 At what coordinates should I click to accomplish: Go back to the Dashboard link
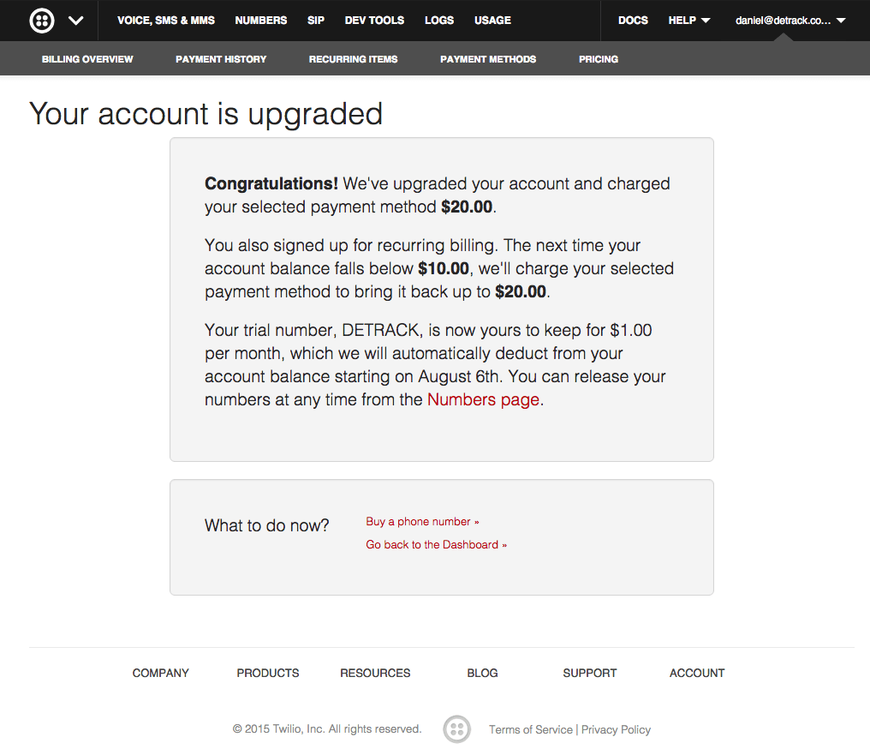[436, 544]
